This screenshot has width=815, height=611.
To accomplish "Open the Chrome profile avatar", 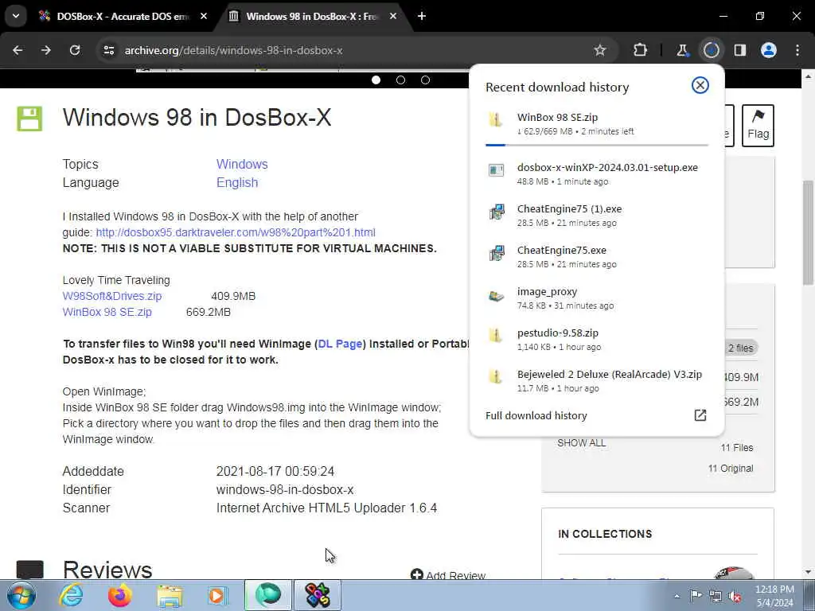I will [x=769, y=50].
